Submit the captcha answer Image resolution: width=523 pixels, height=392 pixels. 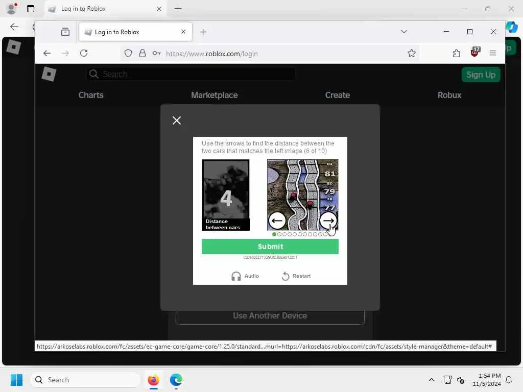270,247
